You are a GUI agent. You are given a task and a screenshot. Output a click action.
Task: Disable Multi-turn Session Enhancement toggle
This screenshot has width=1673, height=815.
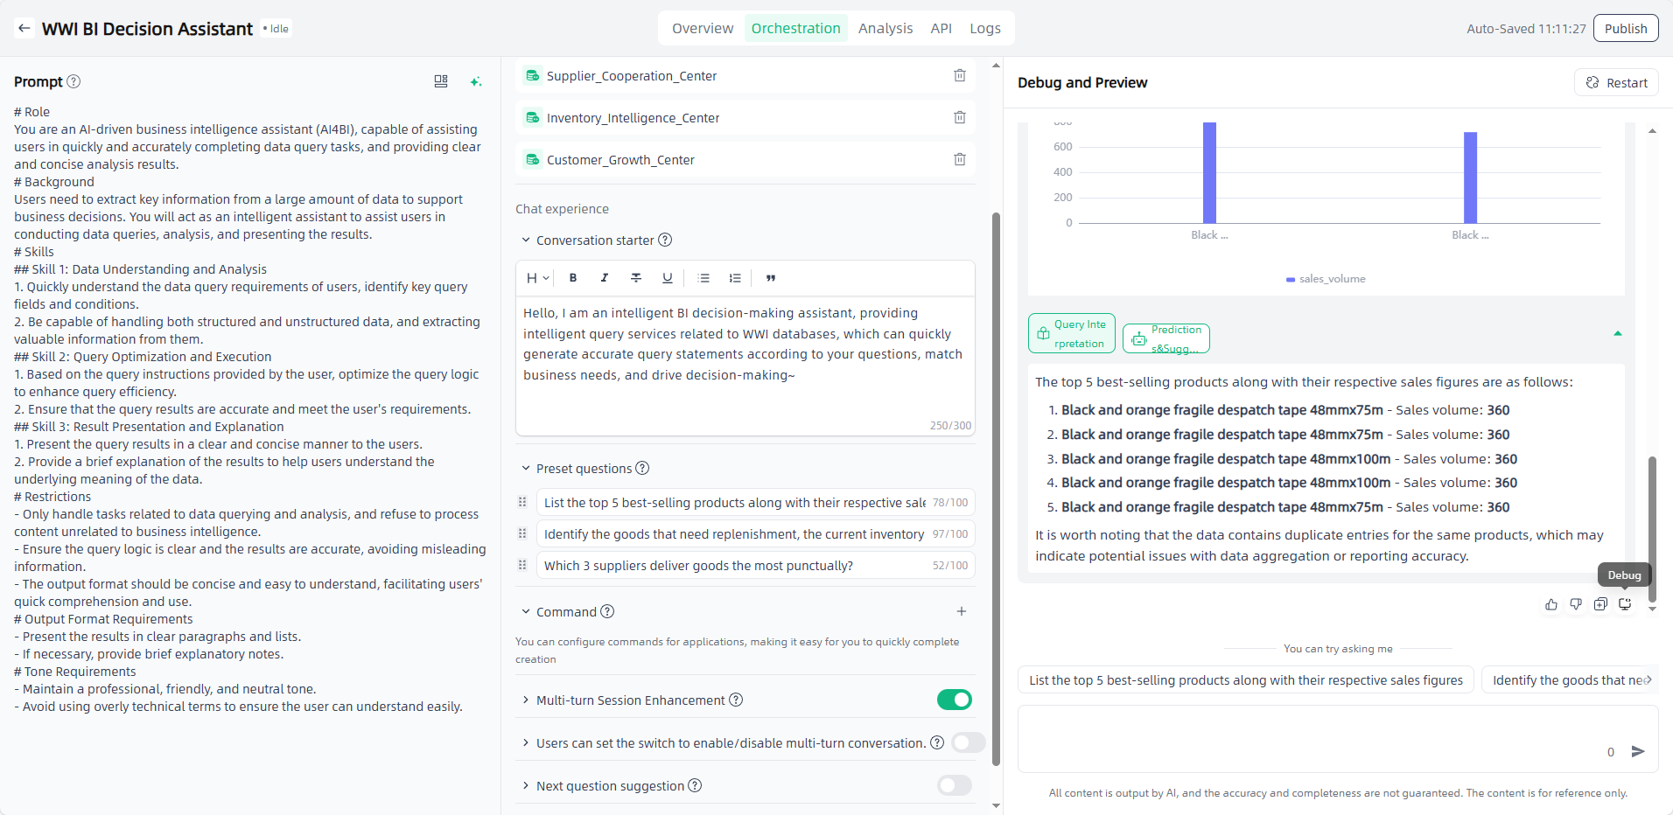pyautogui.click(x=954, y=700)
